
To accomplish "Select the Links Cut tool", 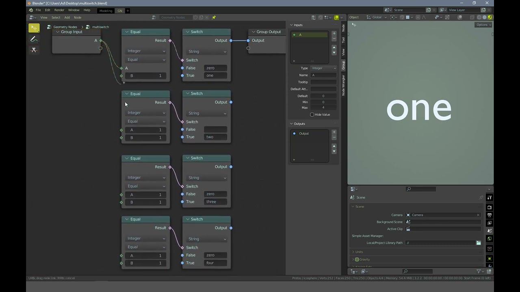I will 34,50.
